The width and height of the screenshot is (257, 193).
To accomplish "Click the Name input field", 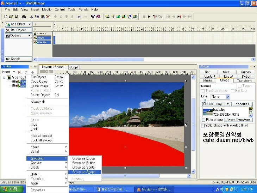I will pyautogui.click(x=224, y=86).
